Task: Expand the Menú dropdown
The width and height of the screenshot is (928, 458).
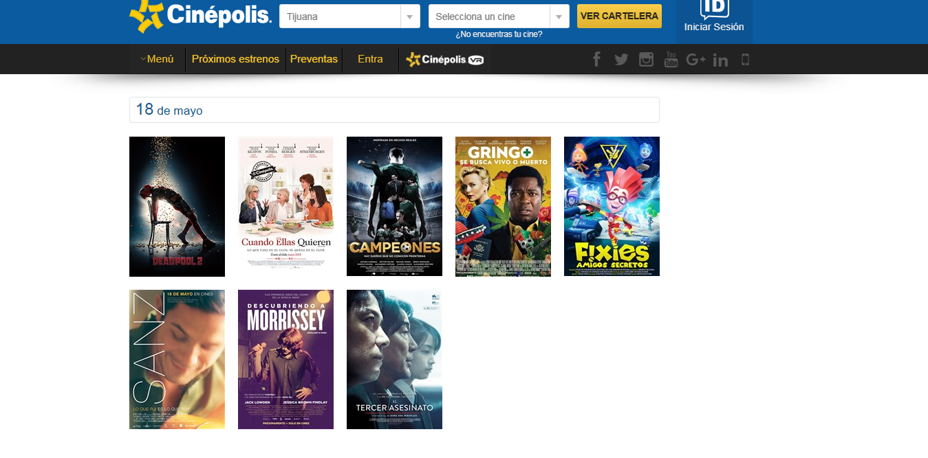Action: click(x=157, y=59)
